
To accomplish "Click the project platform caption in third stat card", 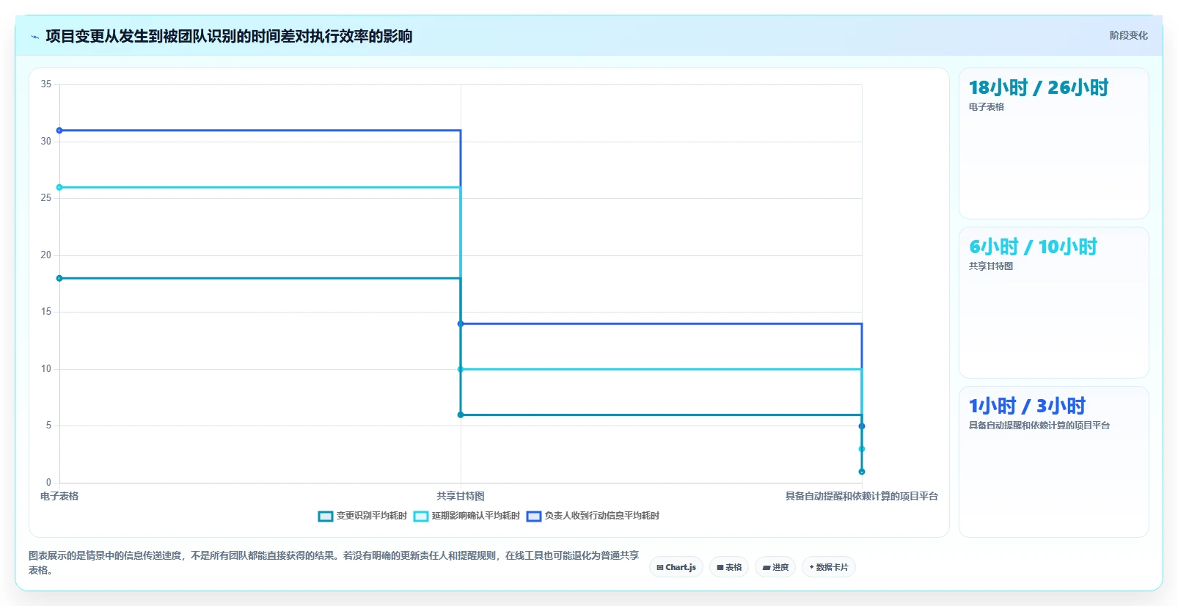I will tap(1039, 426).
